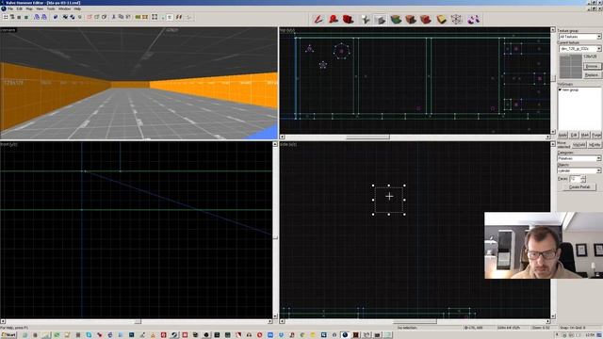Select the Camera tool

[x=348, y=19]
